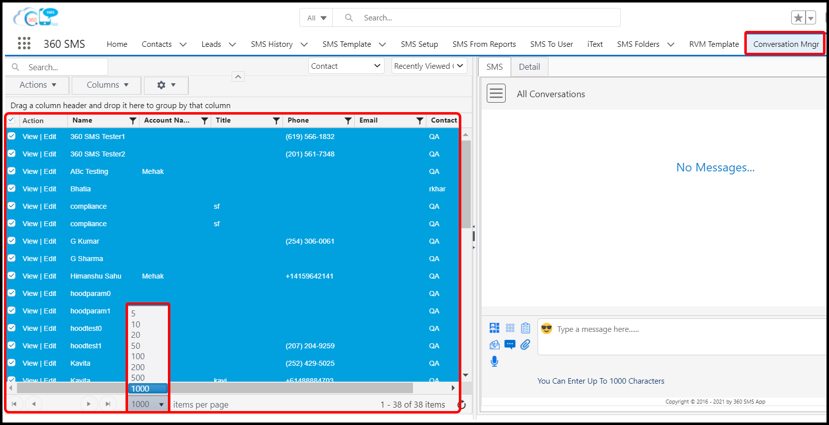Click View link for Bhatia
The width and height of the screenshot is (829, 425).
click(x=30, y=189)
